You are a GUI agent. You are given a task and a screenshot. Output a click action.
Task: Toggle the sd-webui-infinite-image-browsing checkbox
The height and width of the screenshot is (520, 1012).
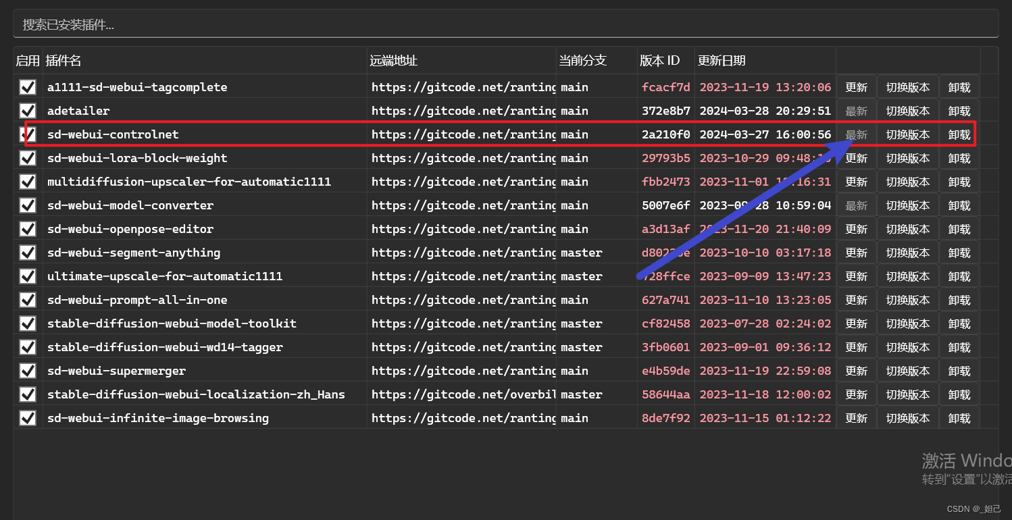point(28,418)
